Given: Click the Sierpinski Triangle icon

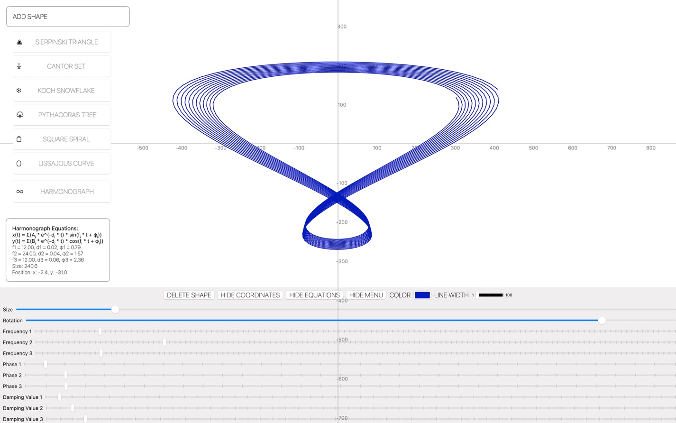Looking at the screenshot, I should [19, 42].
